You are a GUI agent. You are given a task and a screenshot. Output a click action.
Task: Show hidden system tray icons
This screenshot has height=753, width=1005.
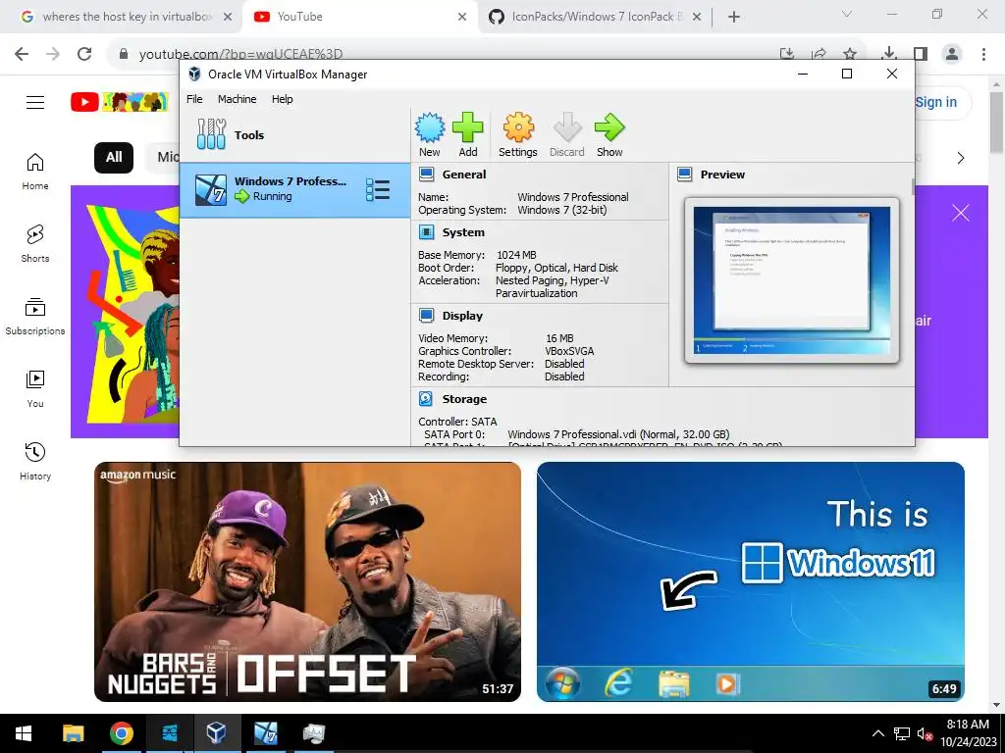[x=878, y=733]
